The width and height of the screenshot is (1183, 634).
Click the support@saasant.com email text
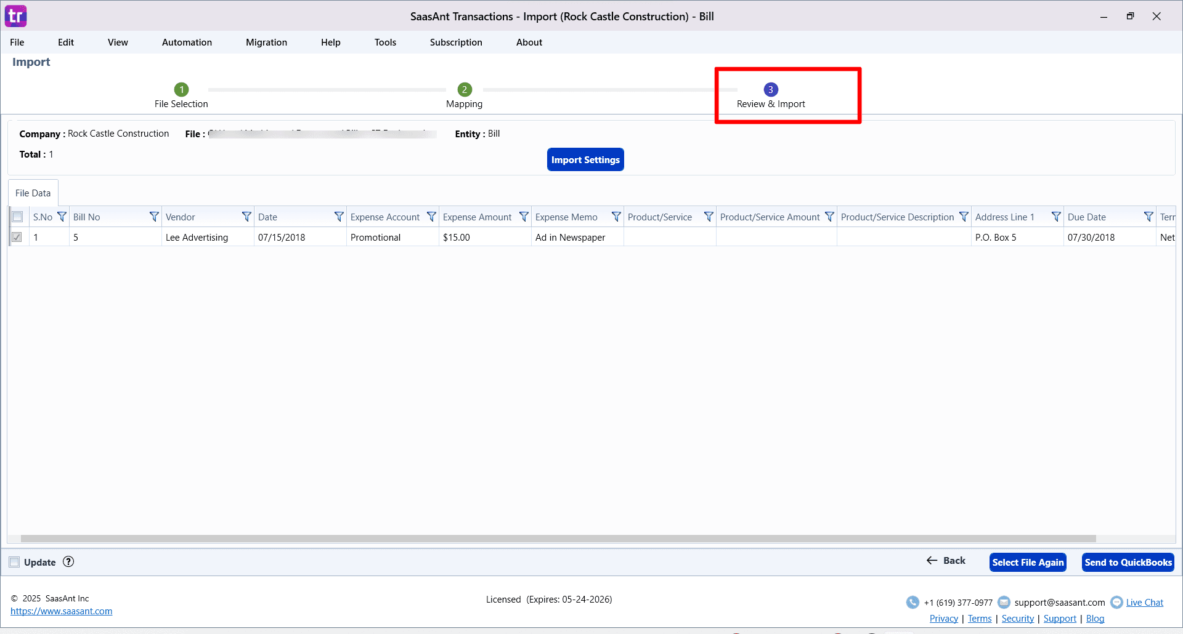click(1060, 603)
